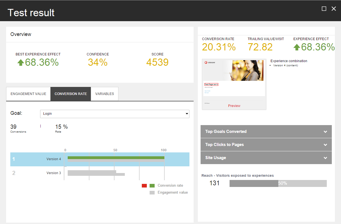Image resolution: width=341 pixels, height=224 pixels.
Task: Open the Preview link under thumbnail
Action: coord(234,106)
